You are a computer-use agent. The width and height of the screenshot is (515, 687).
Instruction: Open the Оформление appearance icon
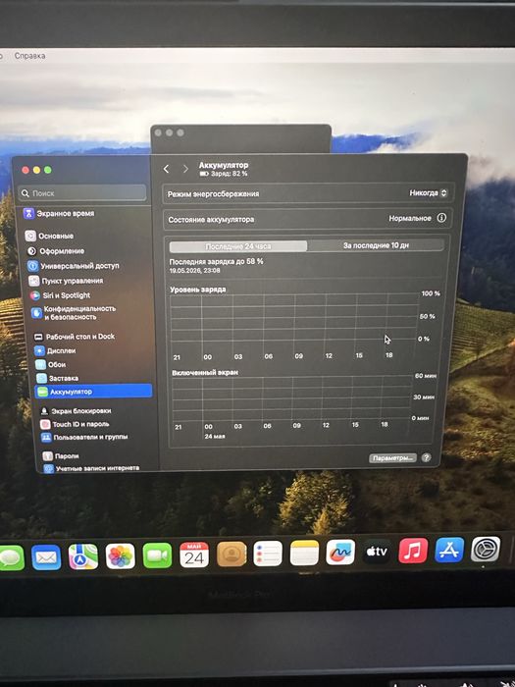[x=31, y=251]
